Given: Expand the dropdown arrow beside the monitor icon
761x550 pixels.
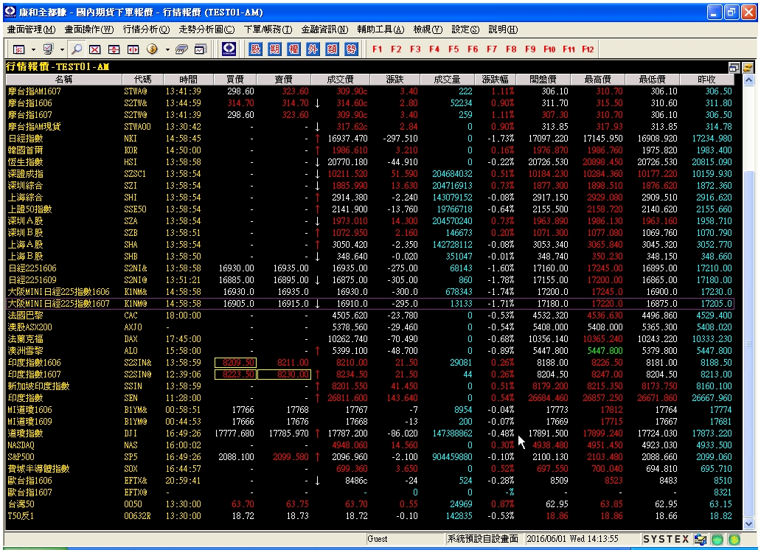Looking at the screenshot, I should click(62, 49).
